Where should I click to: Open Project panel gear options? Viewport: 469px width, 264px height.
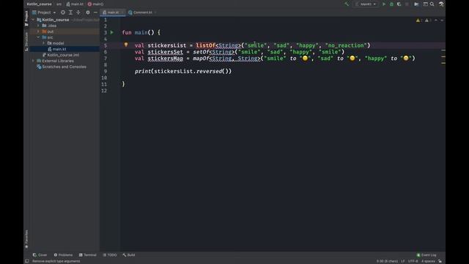coord(88,12)
